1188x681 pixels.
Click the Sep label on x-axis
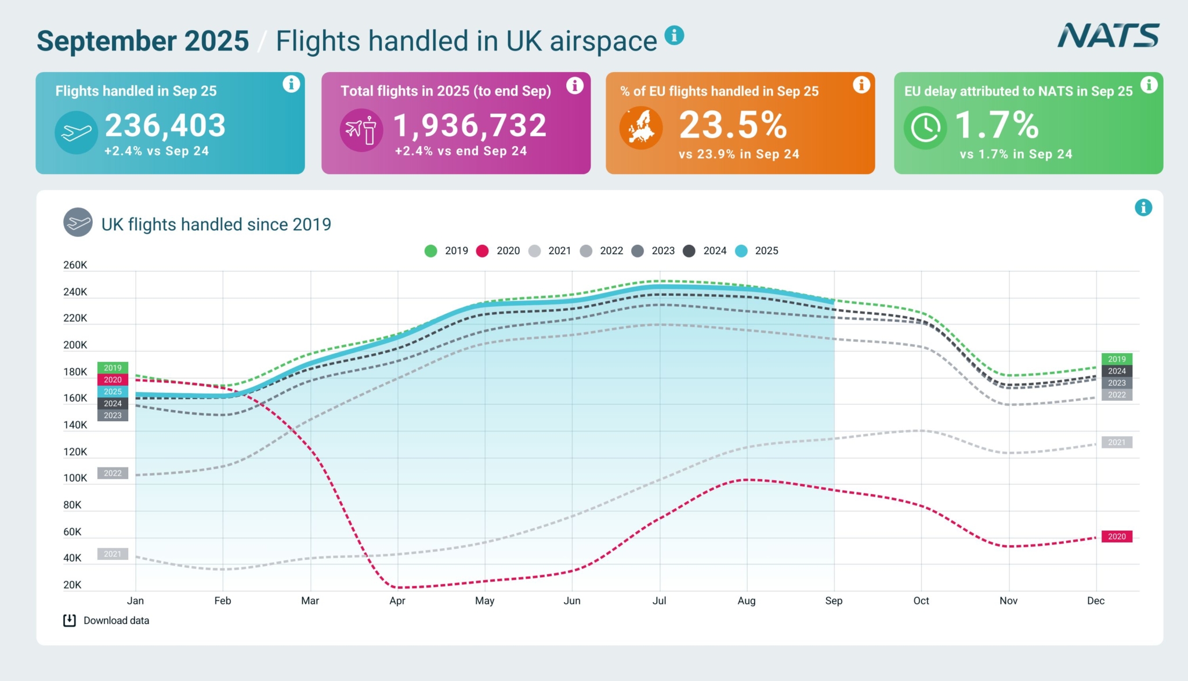[834, 601]
